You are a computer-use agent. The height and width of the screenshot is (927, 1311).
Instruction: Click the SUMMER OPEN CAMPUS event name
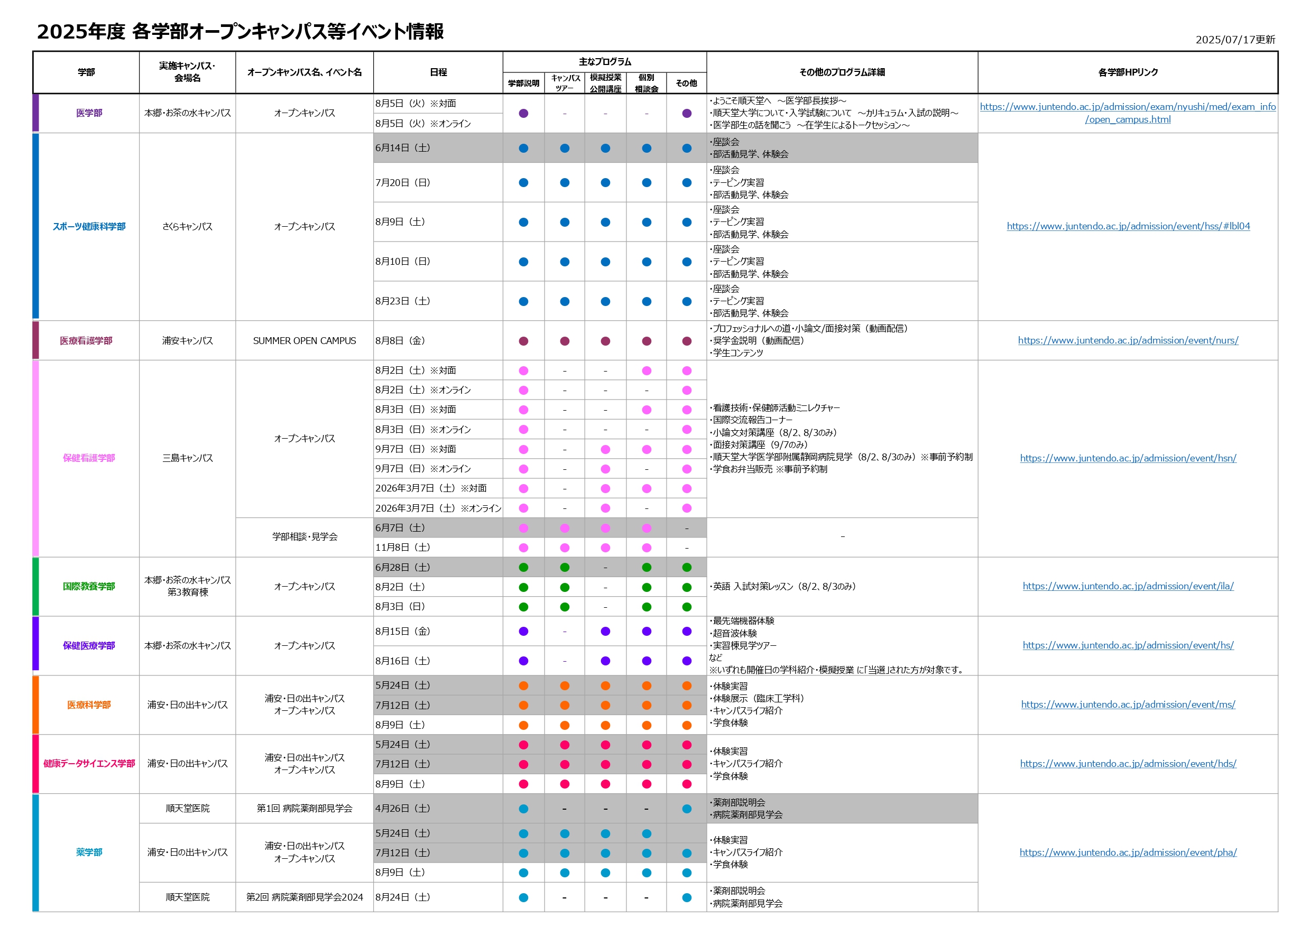[304, 341]
